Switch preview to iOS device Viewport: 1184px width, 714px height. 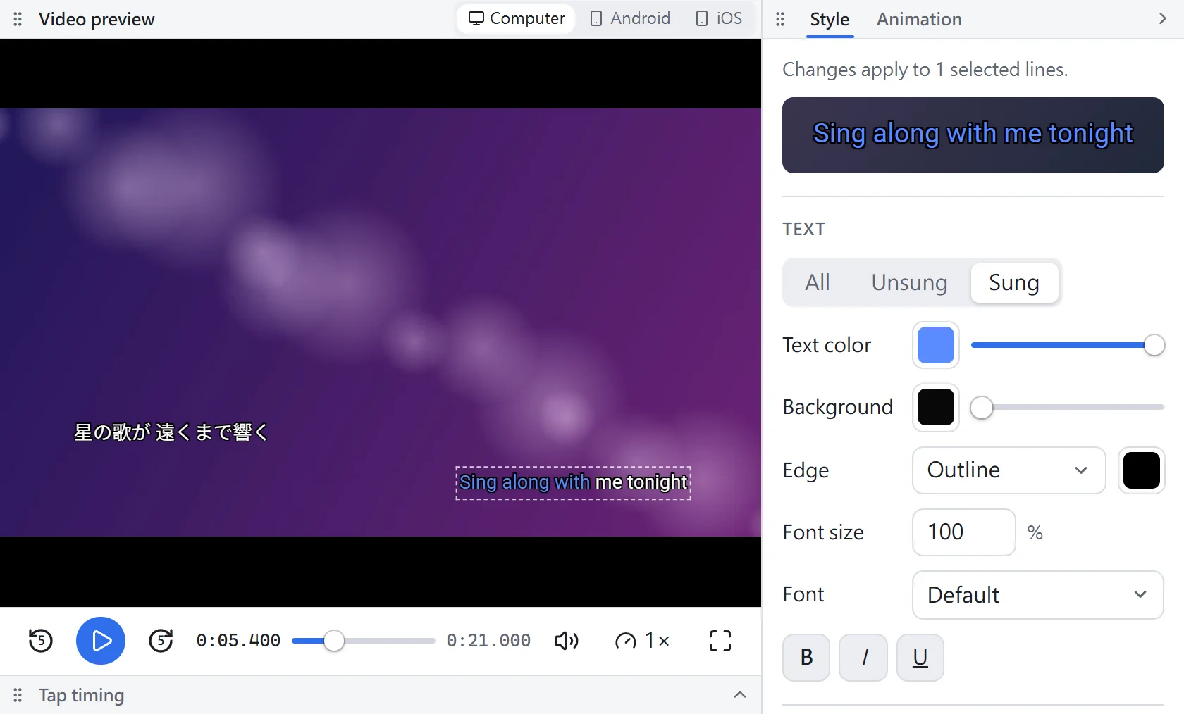pos(719,18)
